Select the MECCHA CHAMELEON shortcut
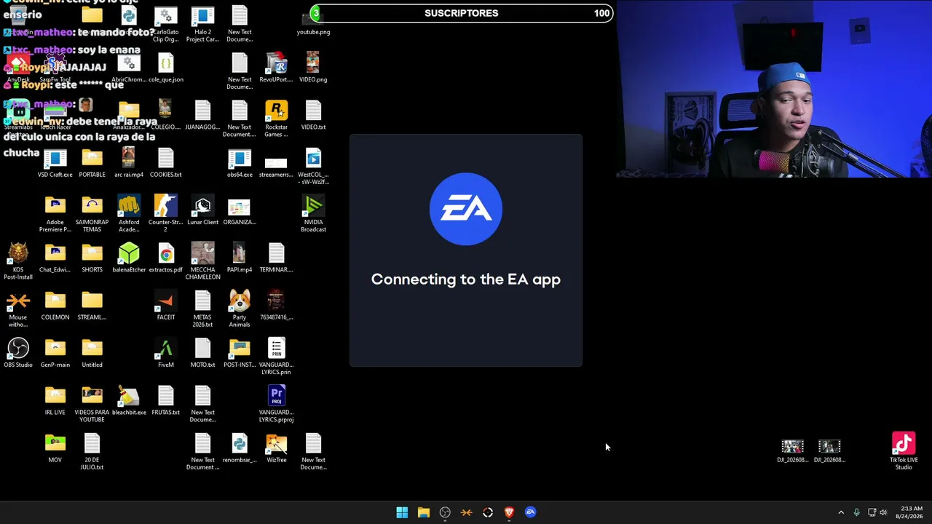The height and width of the screenshot is (524, 932). point(202,254)
